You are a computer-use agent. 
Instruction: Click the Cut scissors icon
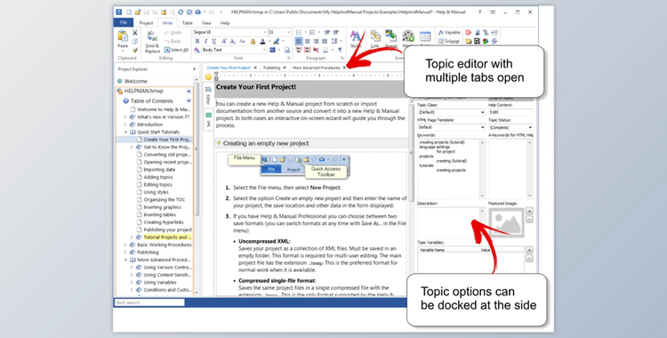135,32
